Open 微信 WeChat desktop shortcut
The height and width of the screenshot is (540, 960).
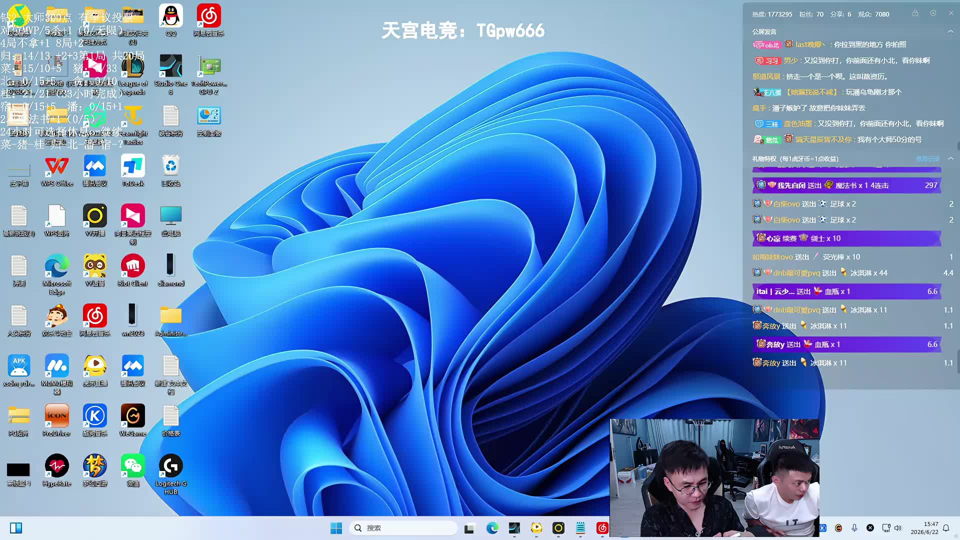click(x=132, y=470)
